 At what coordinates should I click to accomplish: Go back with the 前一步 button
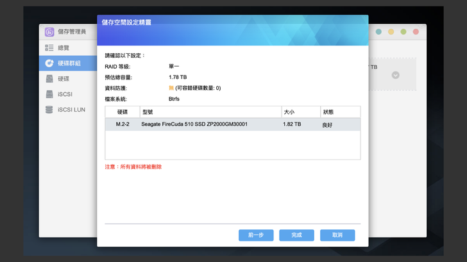[256, 235]
